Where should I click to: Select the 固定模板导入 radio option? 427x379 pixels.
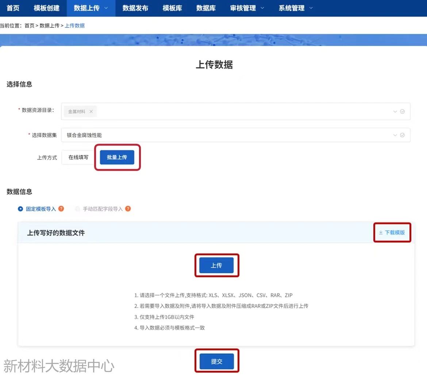tap(21, 209)
